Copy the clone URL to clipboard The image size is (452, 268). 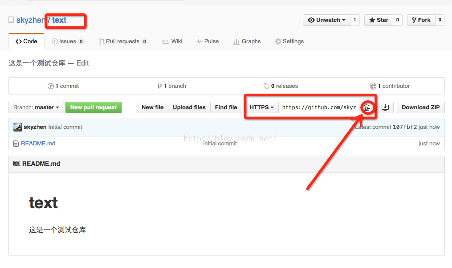click(366, 107)
